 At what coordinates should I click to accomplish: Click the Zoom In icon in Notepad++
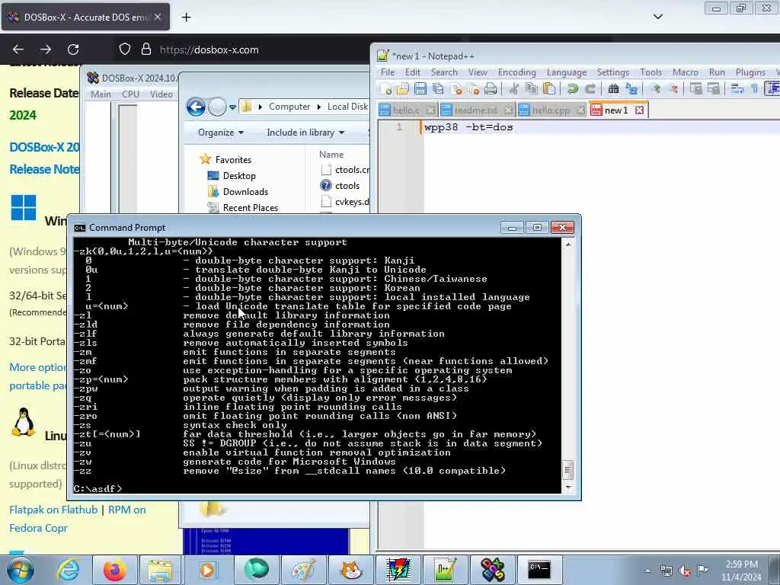(655, 89)
